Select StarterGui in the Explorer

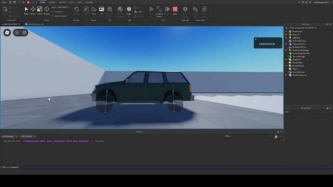coord(296,59)
